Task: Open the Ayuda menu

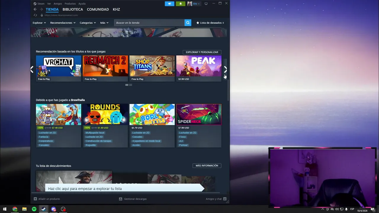Action: (82, 4)
